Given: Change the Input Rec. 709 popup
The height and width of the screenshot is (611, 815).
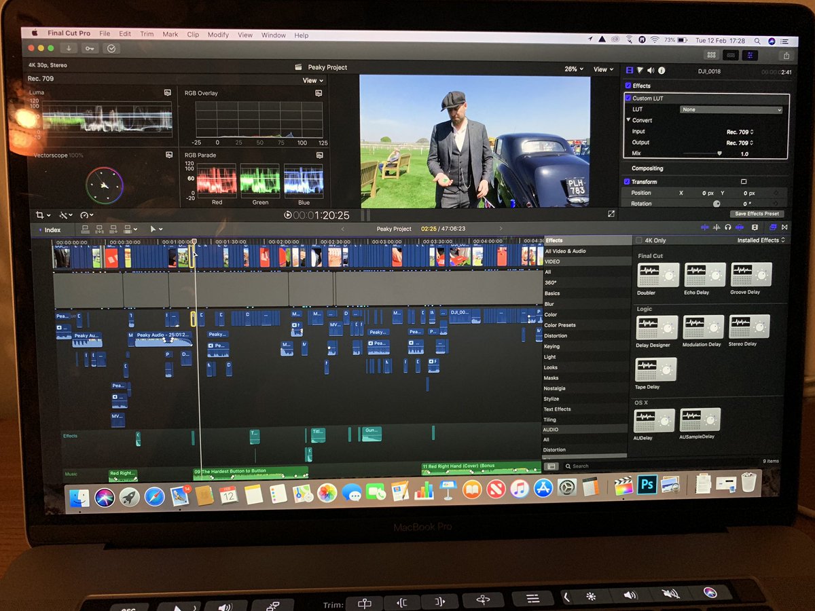Looking at the screenshot, I should pos(740,132).
